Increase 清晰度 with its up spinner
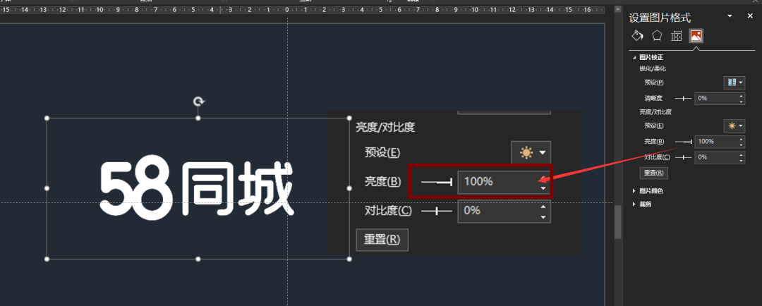 (x=741, y=95)
